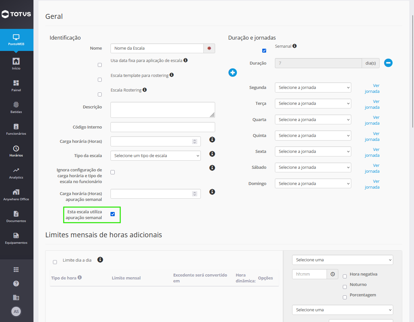Select the Horários clock menu
Screen dimensions: 414x322
16,151
